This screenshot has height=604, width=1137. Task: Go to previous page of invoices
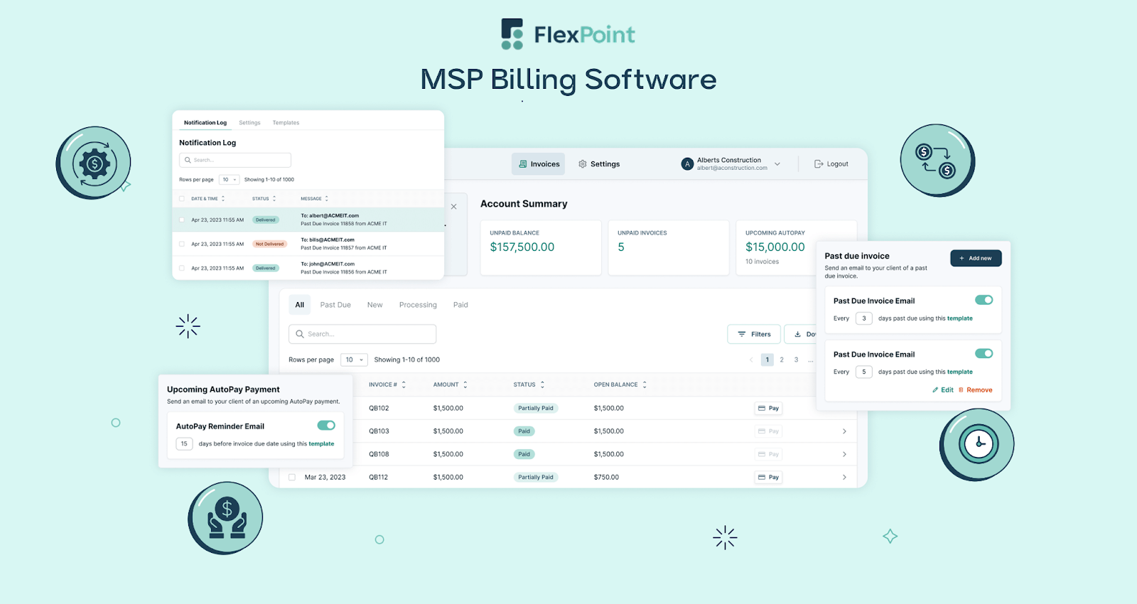pyautogui.click(x=751, y=360)
